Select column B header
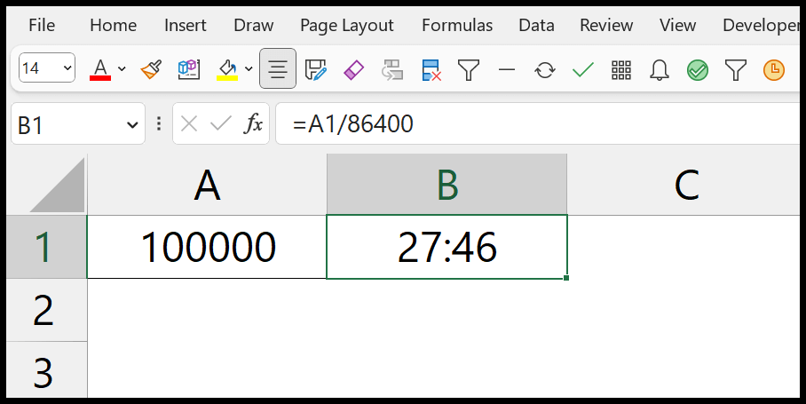 tap(446, 185)
